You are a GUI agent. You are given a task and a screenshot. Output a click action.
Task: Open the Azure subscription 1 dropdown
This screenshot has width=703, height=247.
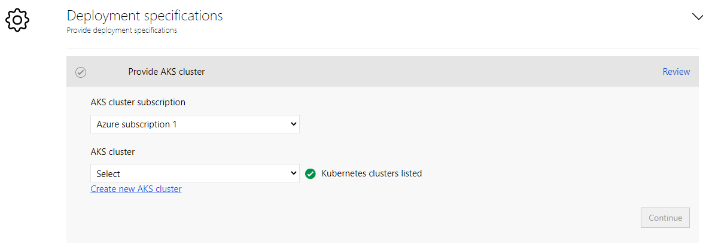click(x=194, y=124)
